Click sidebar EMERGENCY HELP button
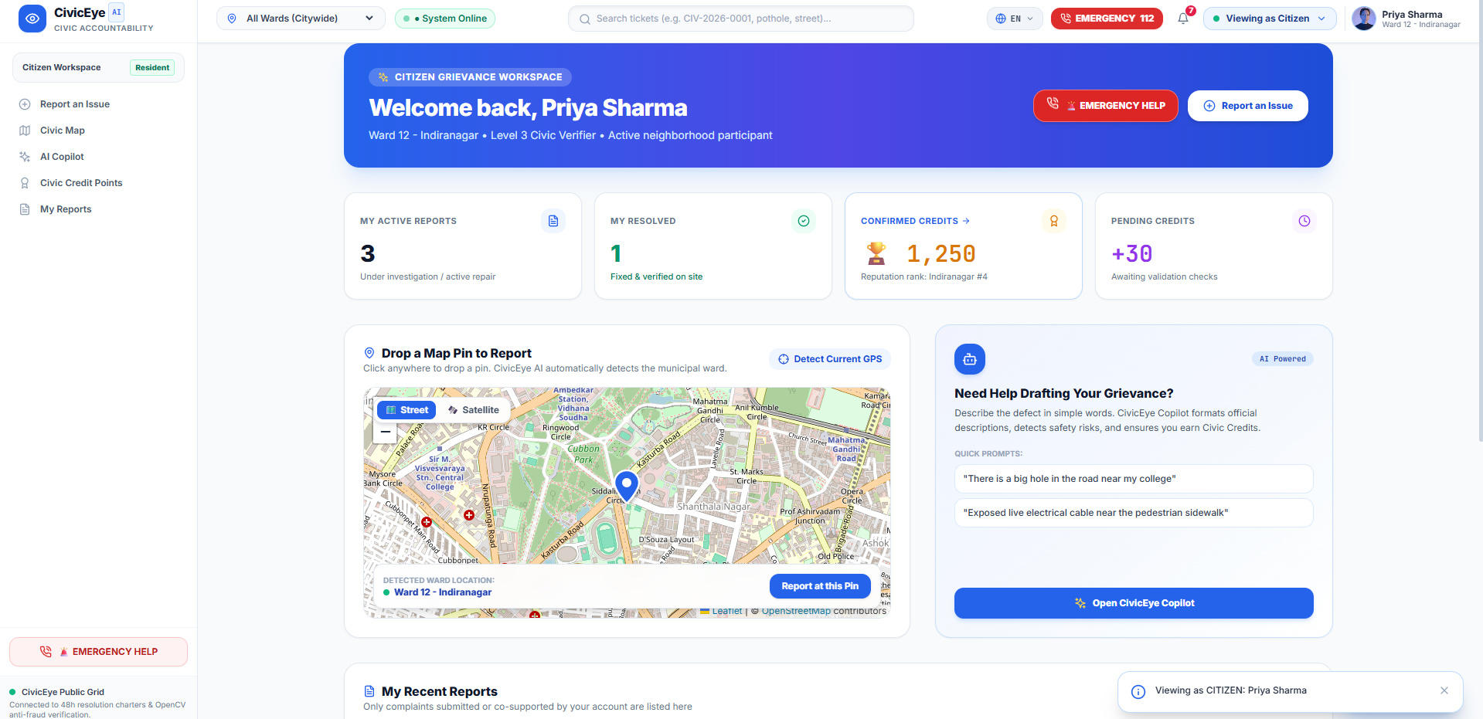 (x=98, y=652)
